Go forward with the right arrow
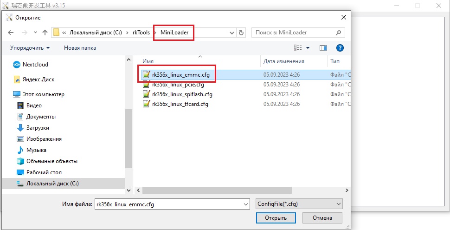The width and height of the screenshot is (450, 230). pyautogui.click(x=25, y=33)
